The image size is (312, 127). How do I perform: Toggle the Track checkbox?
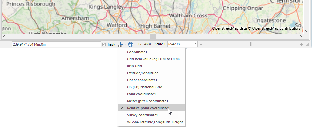click(x=104, y=44)
